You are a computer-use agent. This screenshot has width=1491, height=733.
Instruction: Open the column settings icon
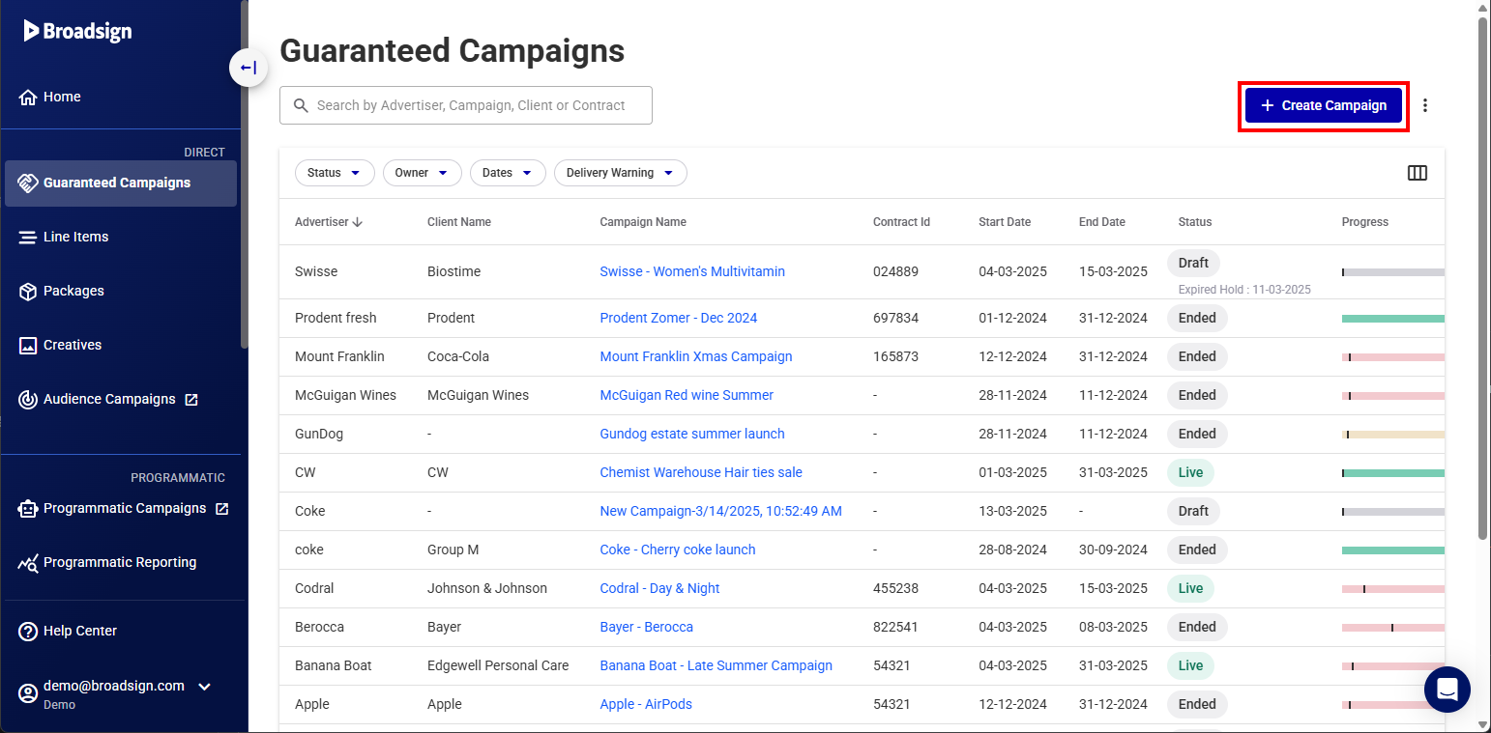coord(1417,173)
